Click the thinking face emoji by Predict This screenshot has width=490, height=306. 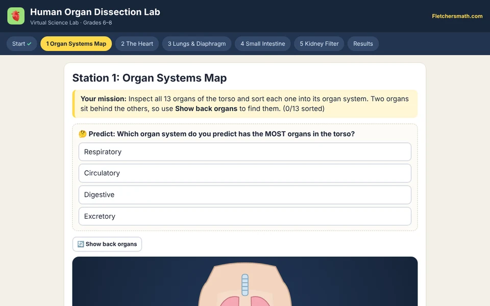pos(83,134)
